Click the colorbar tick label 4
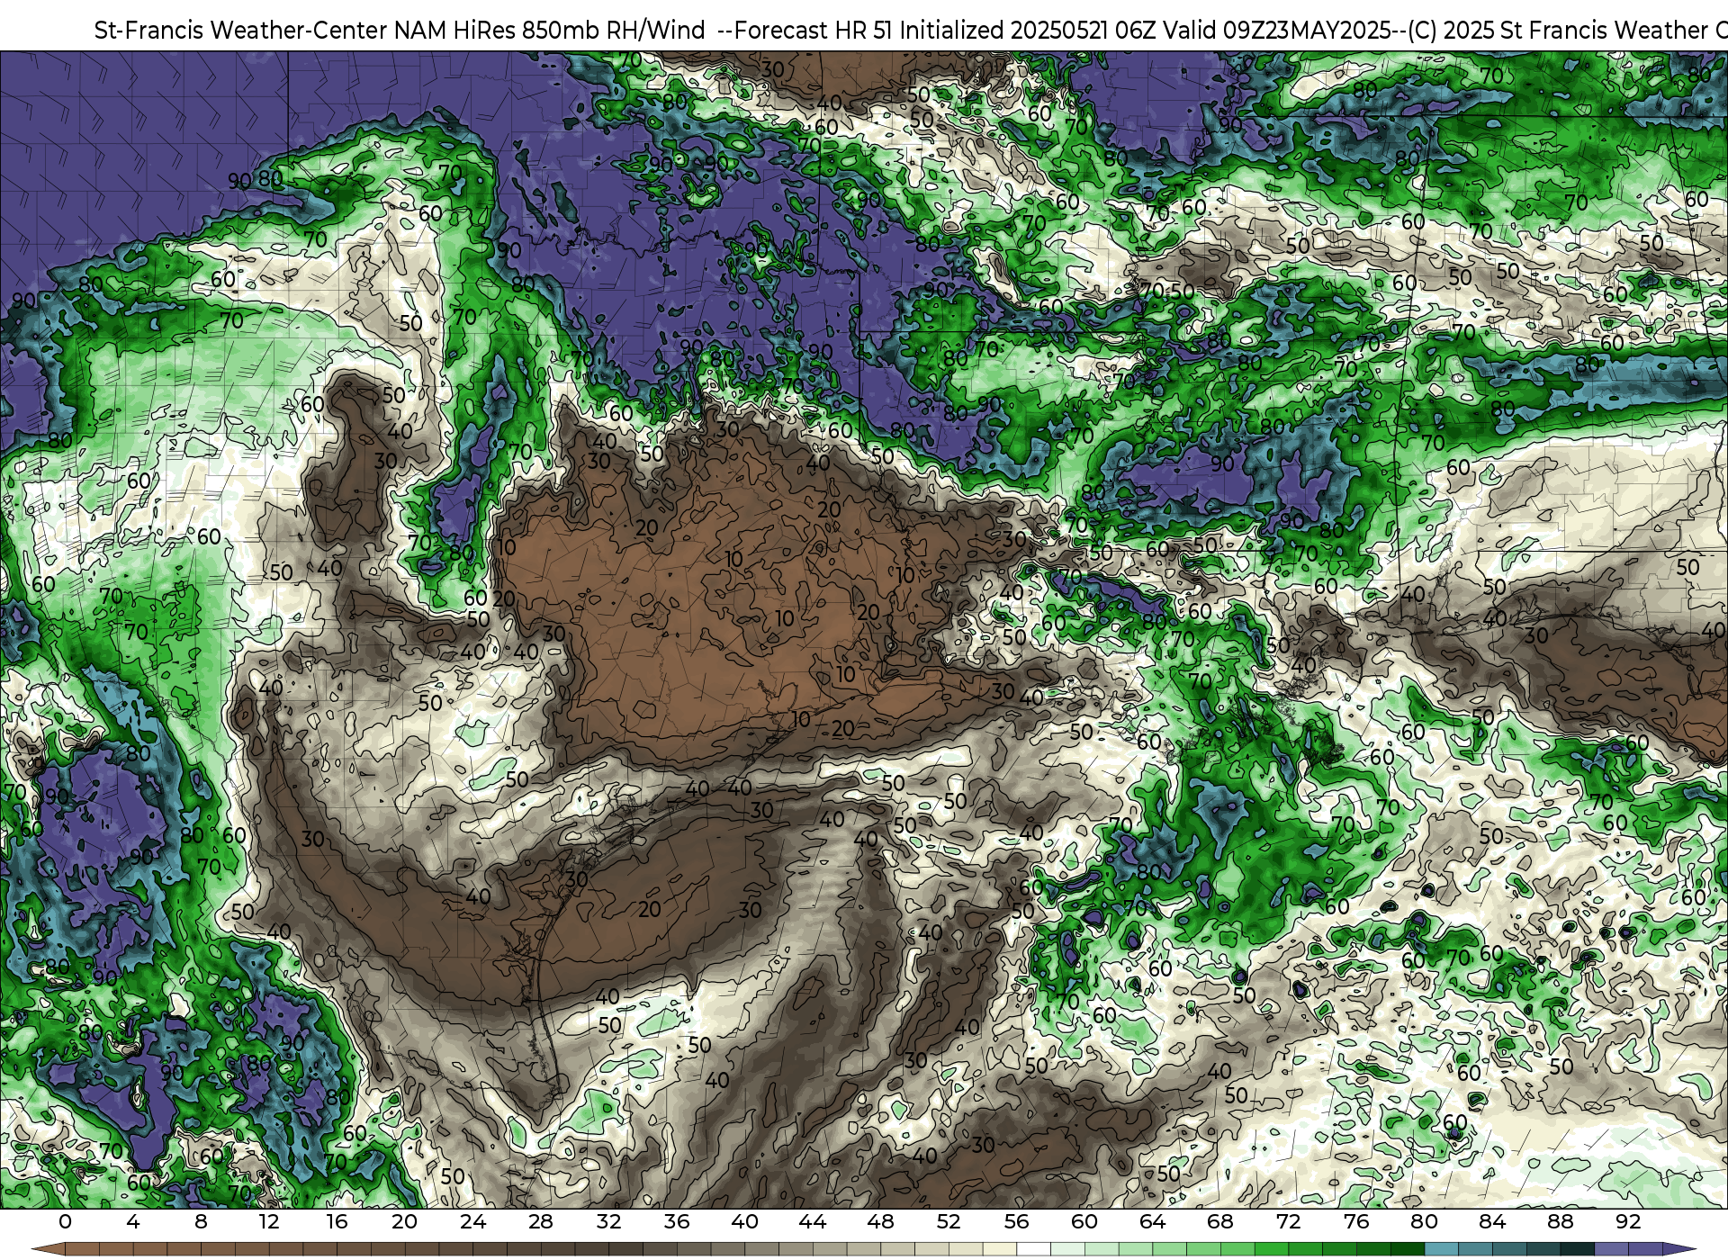1728x1260 pixels. pos(133,1221)
